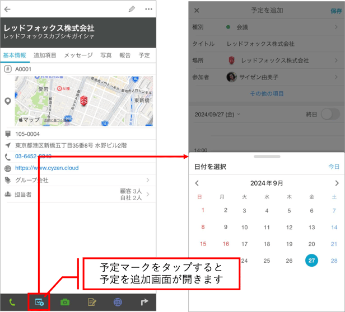This screenshot has height=312, width=345.
Task: Tap the address 東京都港区新橋五丁目35番8号
Action: [x=71, y=145]
